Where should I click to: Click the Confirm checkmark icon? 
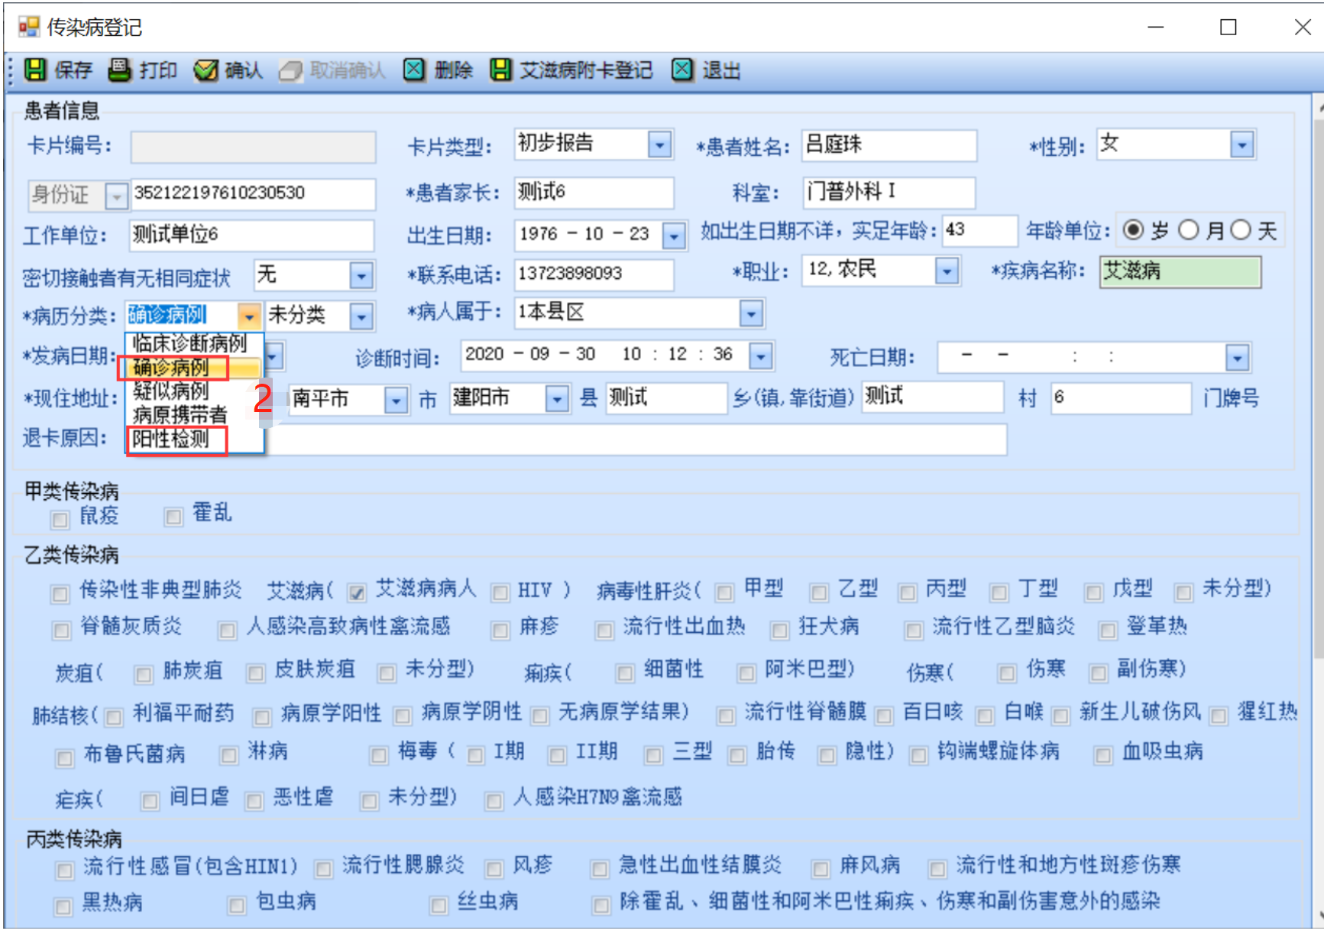(206, 70)
